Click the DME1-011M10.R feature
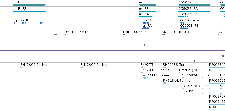 point(163,35)
